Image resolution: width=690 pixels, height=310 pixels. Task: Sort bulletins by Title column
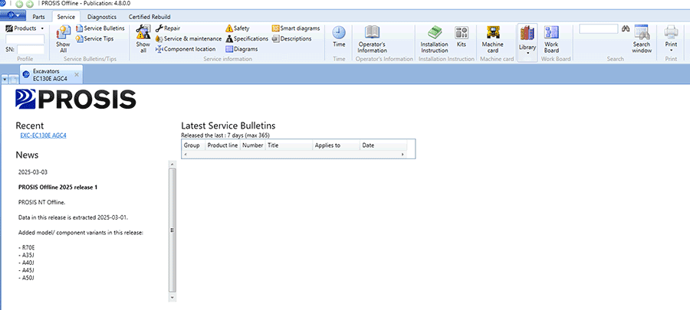point(289,145)
